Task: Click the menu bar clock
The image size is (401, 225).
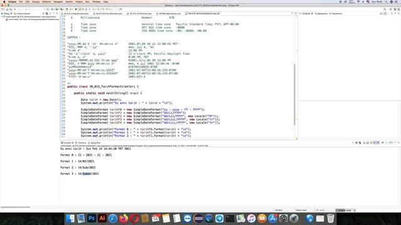Action: [x=377, y=1]
